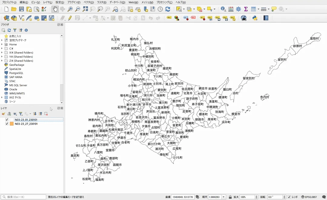The width and height of the screenshot is (327, 200).
Task: Select the Pan Map hand tool
Action: click(x=55, y=9)
